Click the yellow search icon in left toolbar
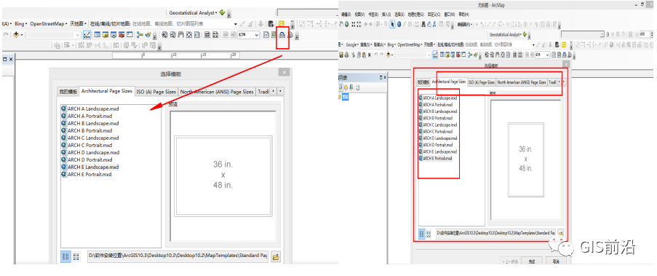The width and height of the screenshot is (657, 276). click(281, 24)
